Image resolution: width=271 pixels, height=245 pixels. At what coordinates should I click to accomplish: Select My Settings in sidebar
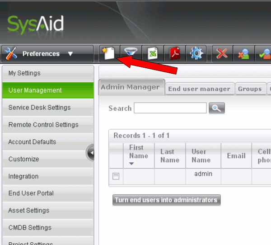24,73
